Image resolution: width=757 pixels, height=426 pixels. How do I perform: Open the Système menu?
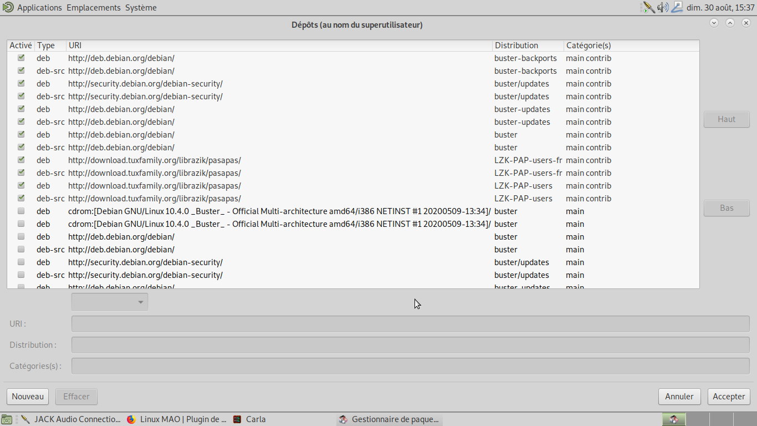pos(141,8)
